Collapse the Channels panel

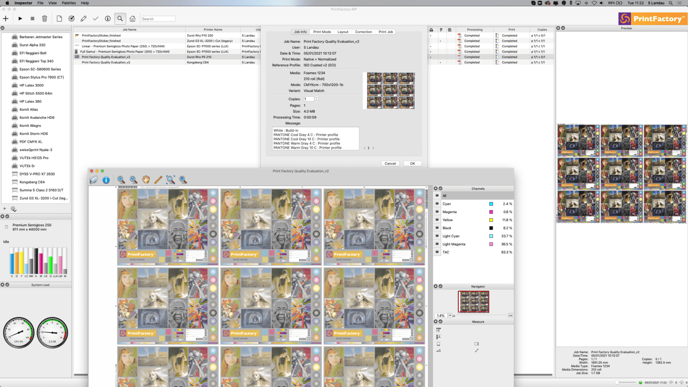click(x=441, y=188)
